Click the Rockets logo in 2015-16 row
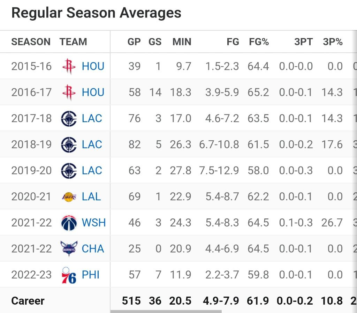The width and height of the screenshot is (357, 313). (x=69, y=66)
